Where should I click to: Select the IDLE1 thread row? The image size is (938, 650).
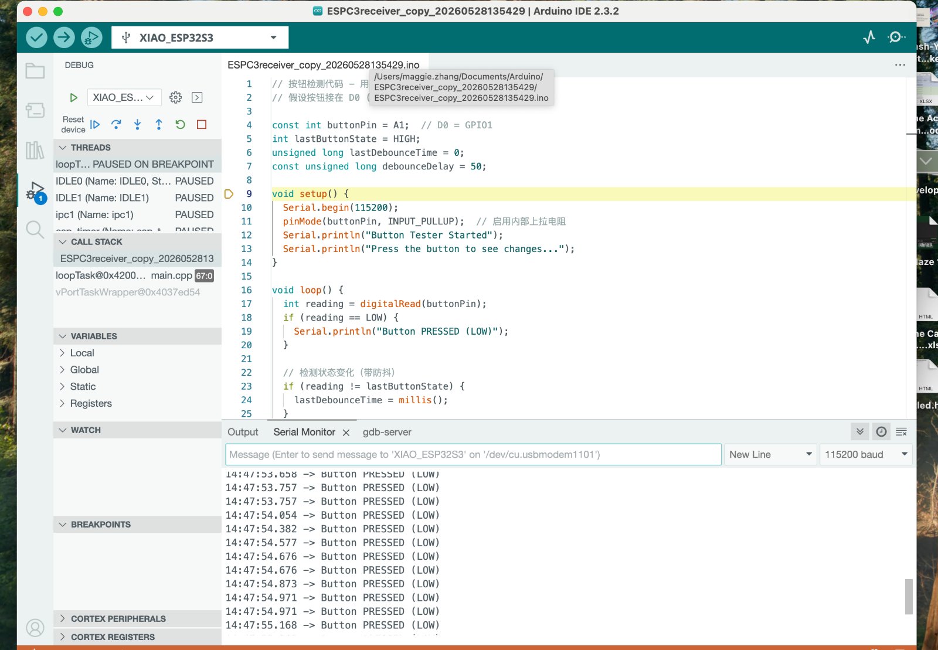tap(138, 198)
